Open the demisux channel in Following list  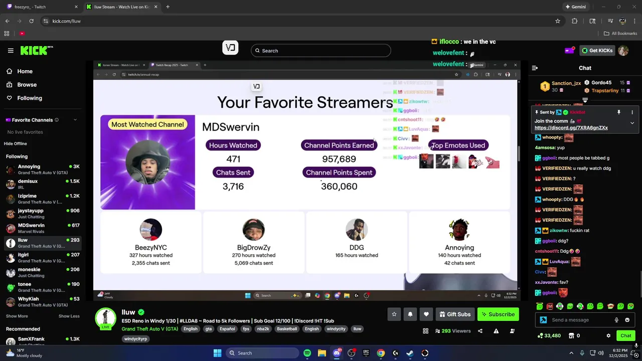coord(42,184)
